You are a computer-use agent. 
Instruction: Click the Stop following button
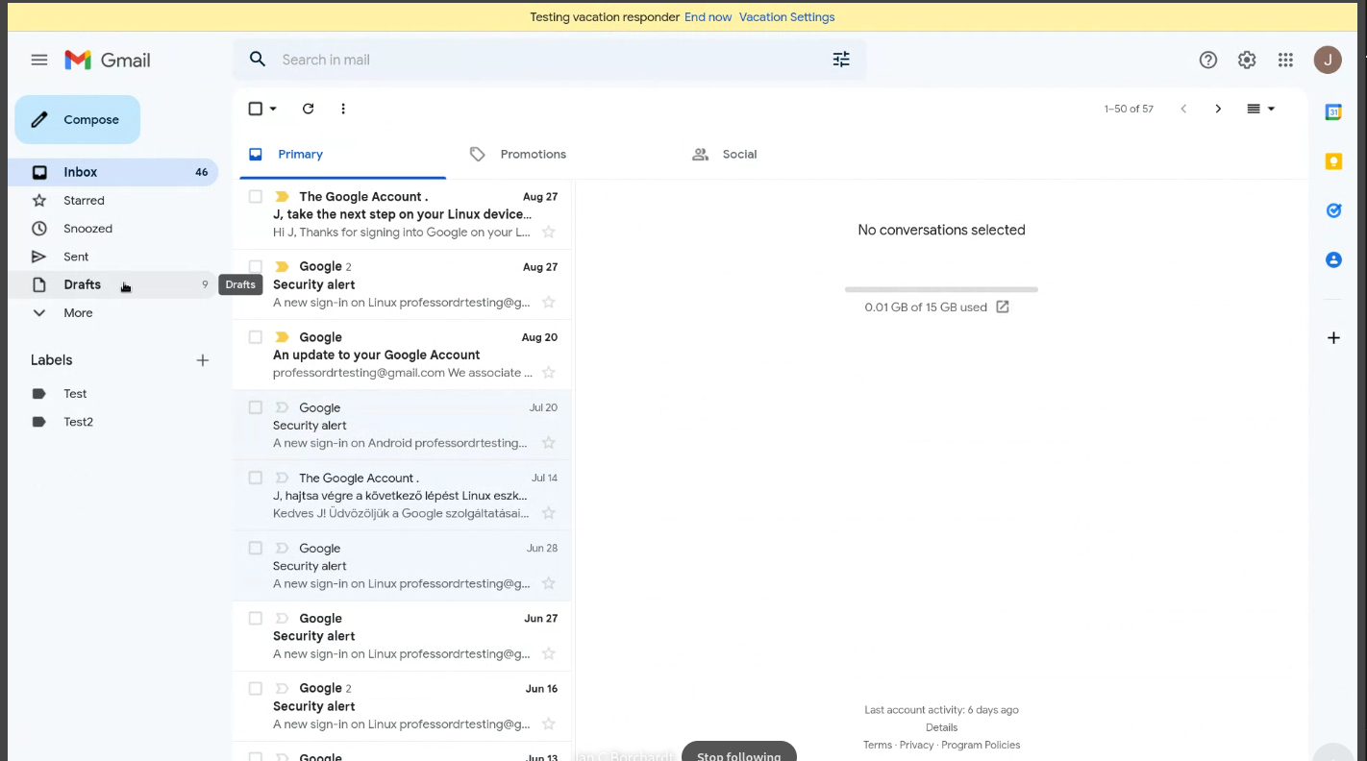pos(739,752)
